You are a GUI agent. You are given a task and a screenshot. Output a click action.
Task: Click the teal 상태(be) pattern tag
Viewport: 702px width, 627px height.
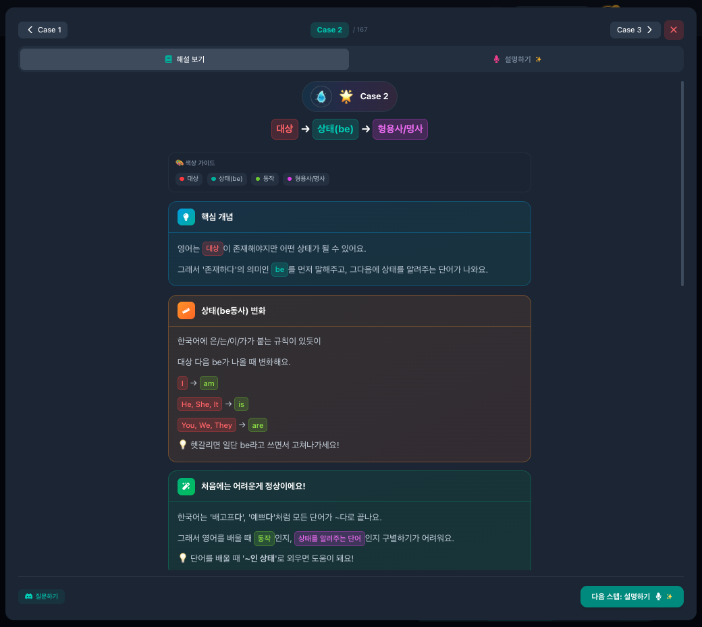pos(335,129)
